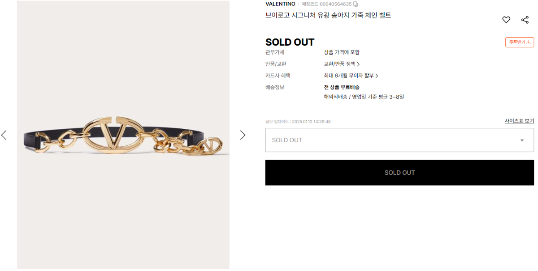Screen dimensions: 538x271
Task: Click the 정보 업데이트 timestamp
Action: pos(298,122)
